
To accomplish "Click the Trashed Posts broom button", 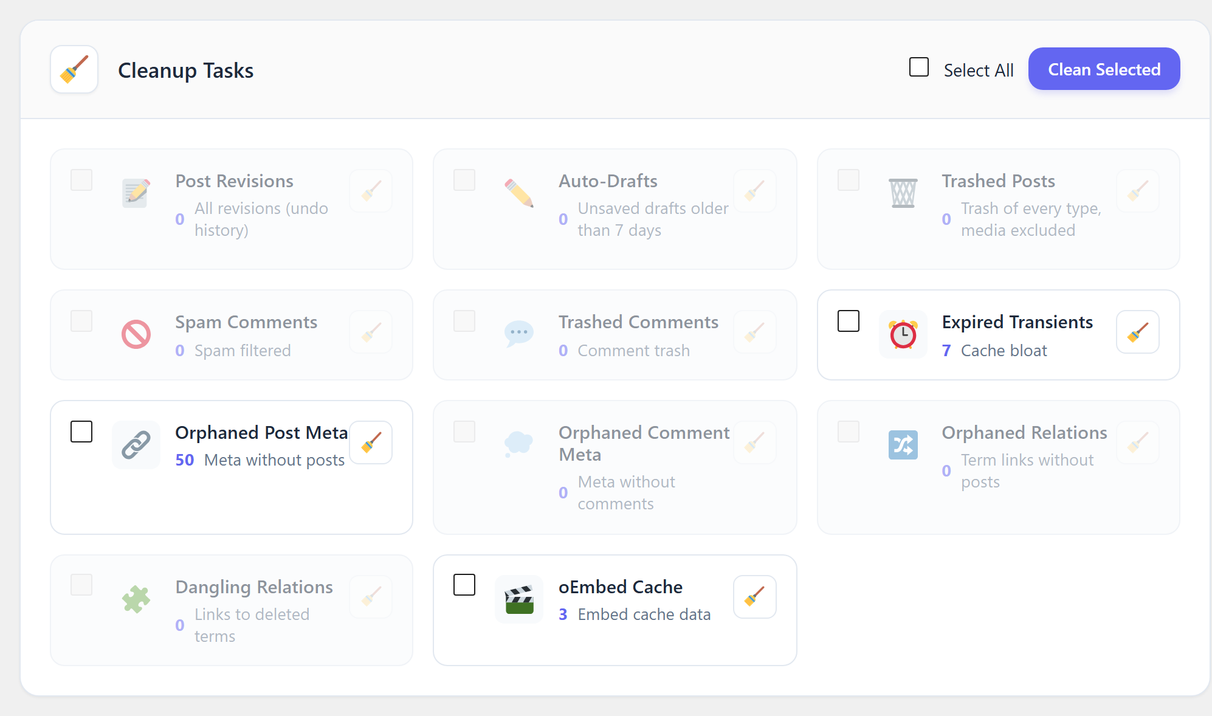I will pos(1137,191).
